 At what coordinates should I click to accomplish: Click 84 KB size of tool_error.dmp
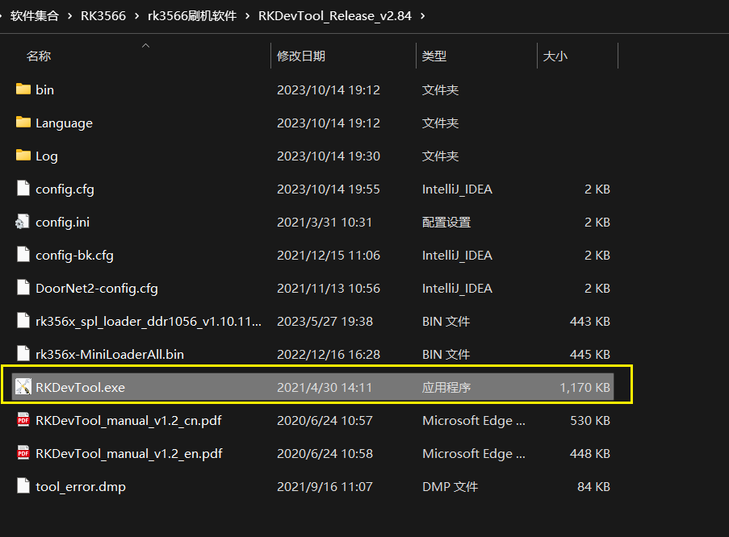593,486
